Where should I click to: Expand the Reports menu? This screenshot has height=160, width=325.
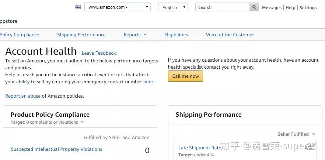[x=135, y=35]
